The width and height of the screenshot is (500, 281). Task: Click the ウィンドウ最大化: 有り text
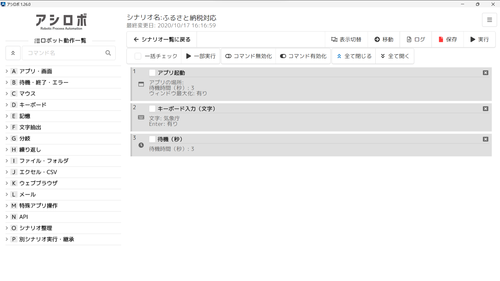click(x=178, y=93)
